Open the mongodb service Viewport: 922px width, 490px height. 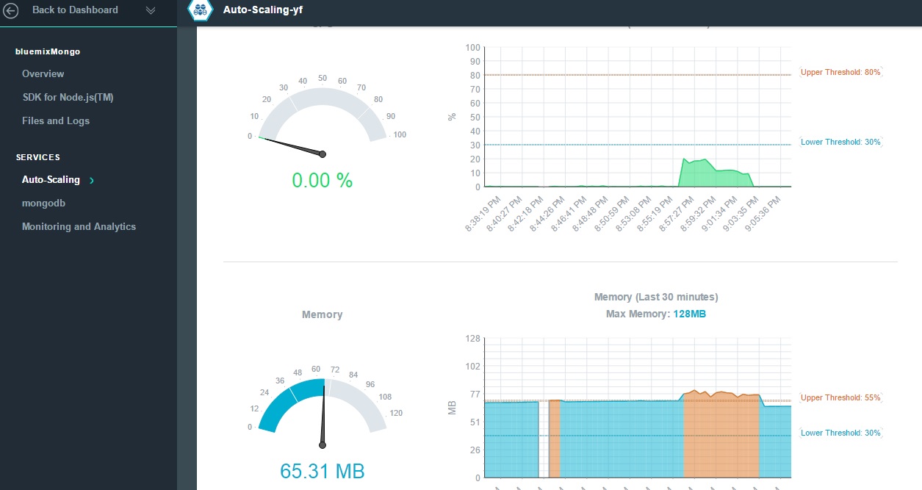tap(43, 203)
